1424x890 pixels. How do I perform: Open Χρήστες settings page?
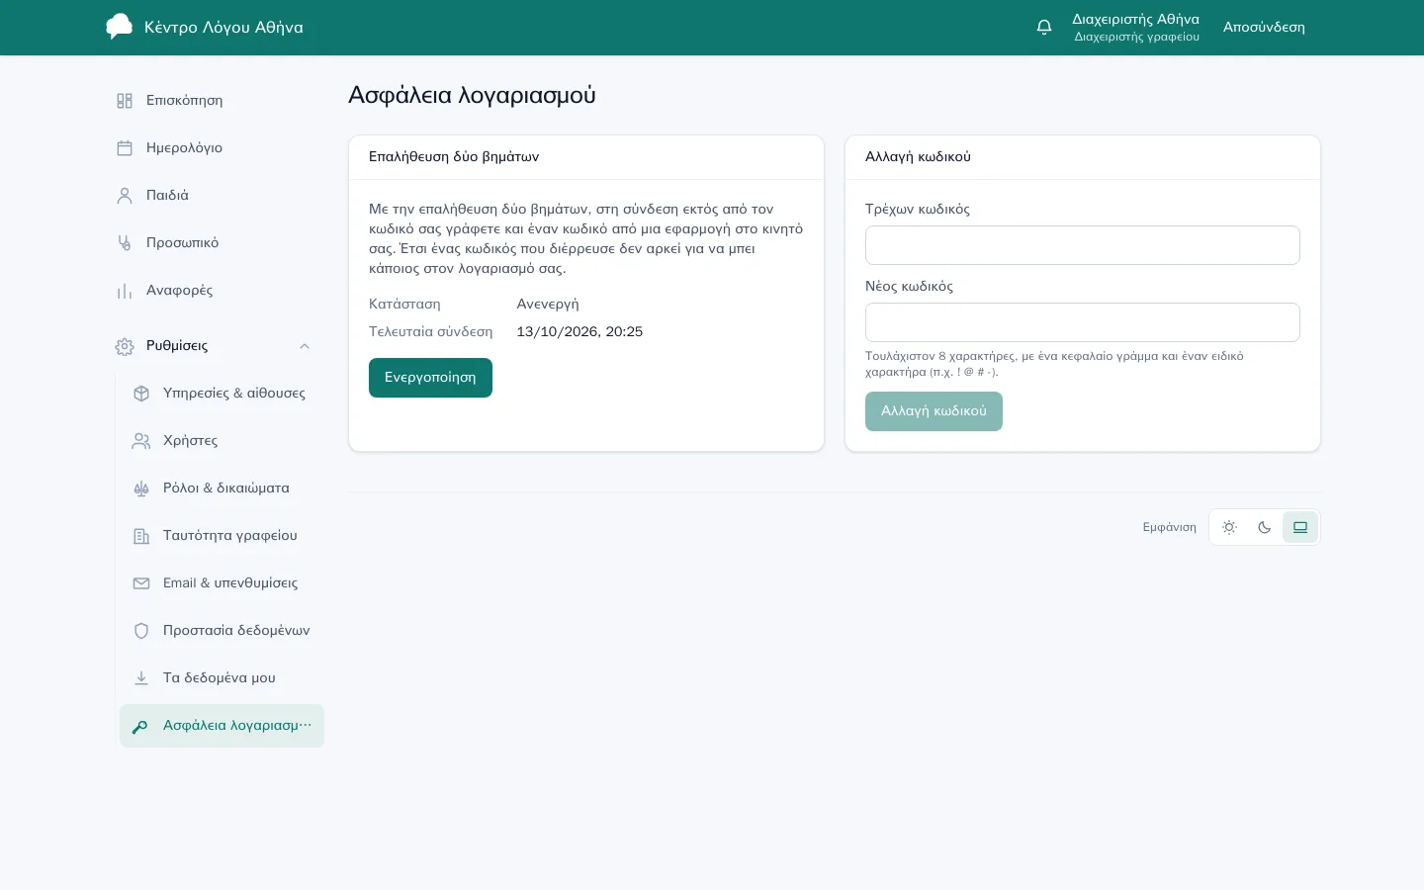pos(222,441)
